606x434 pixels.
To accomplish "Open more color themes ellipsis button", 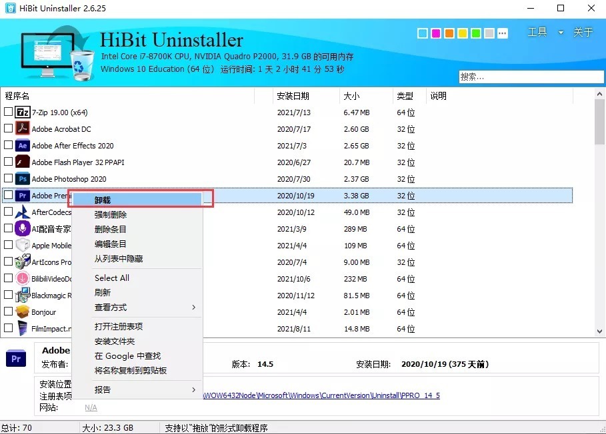I will click(502, 33).
